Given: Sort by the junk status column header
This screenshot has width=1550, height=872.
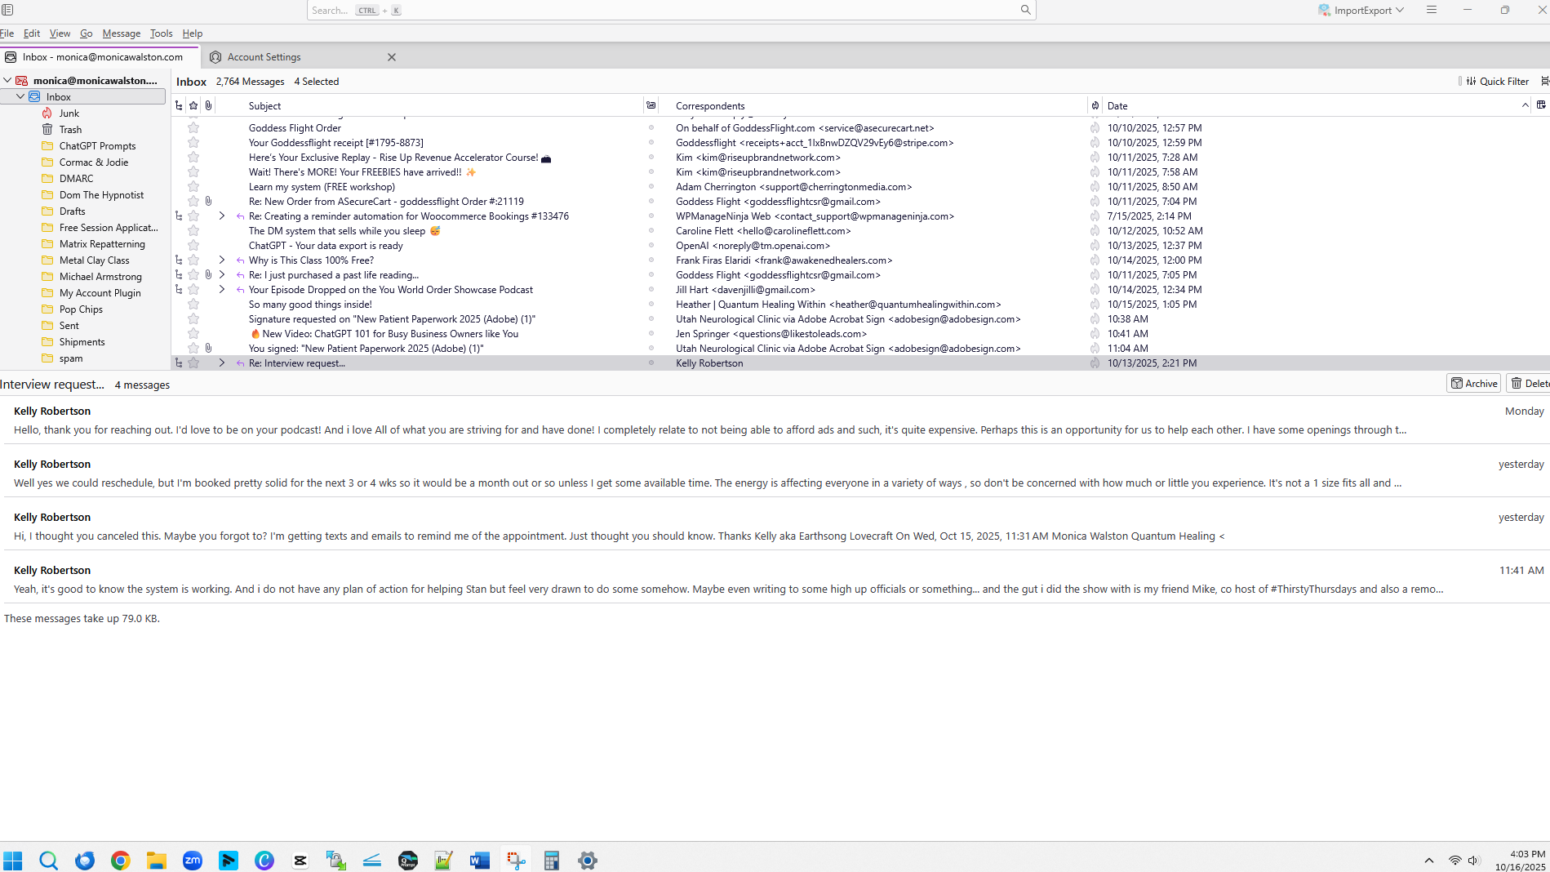Looking at the screenshot, I should click(1095, 105).
